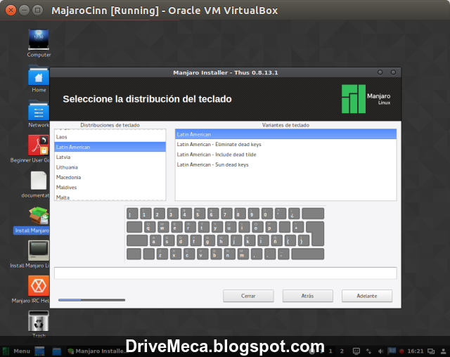
Task: Click the installer progress bar
Action: (91, 300)
